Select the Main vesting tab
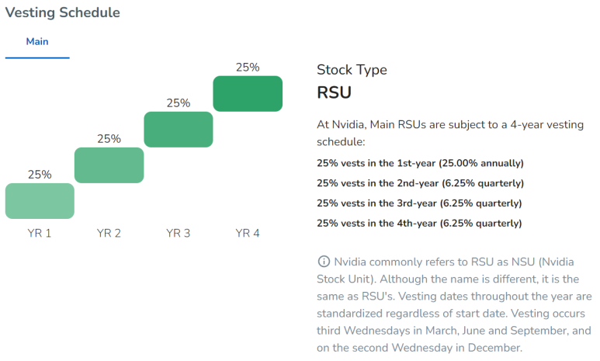The height and width of the screenshot is (361, 600). click(37, 41)
